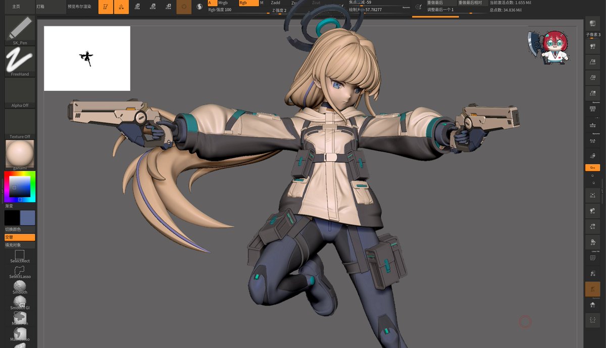Screen dimensions: 606x348
Task: Adjust the 绘制大小 57.78277 slider
Action: [x=380, y=10]
